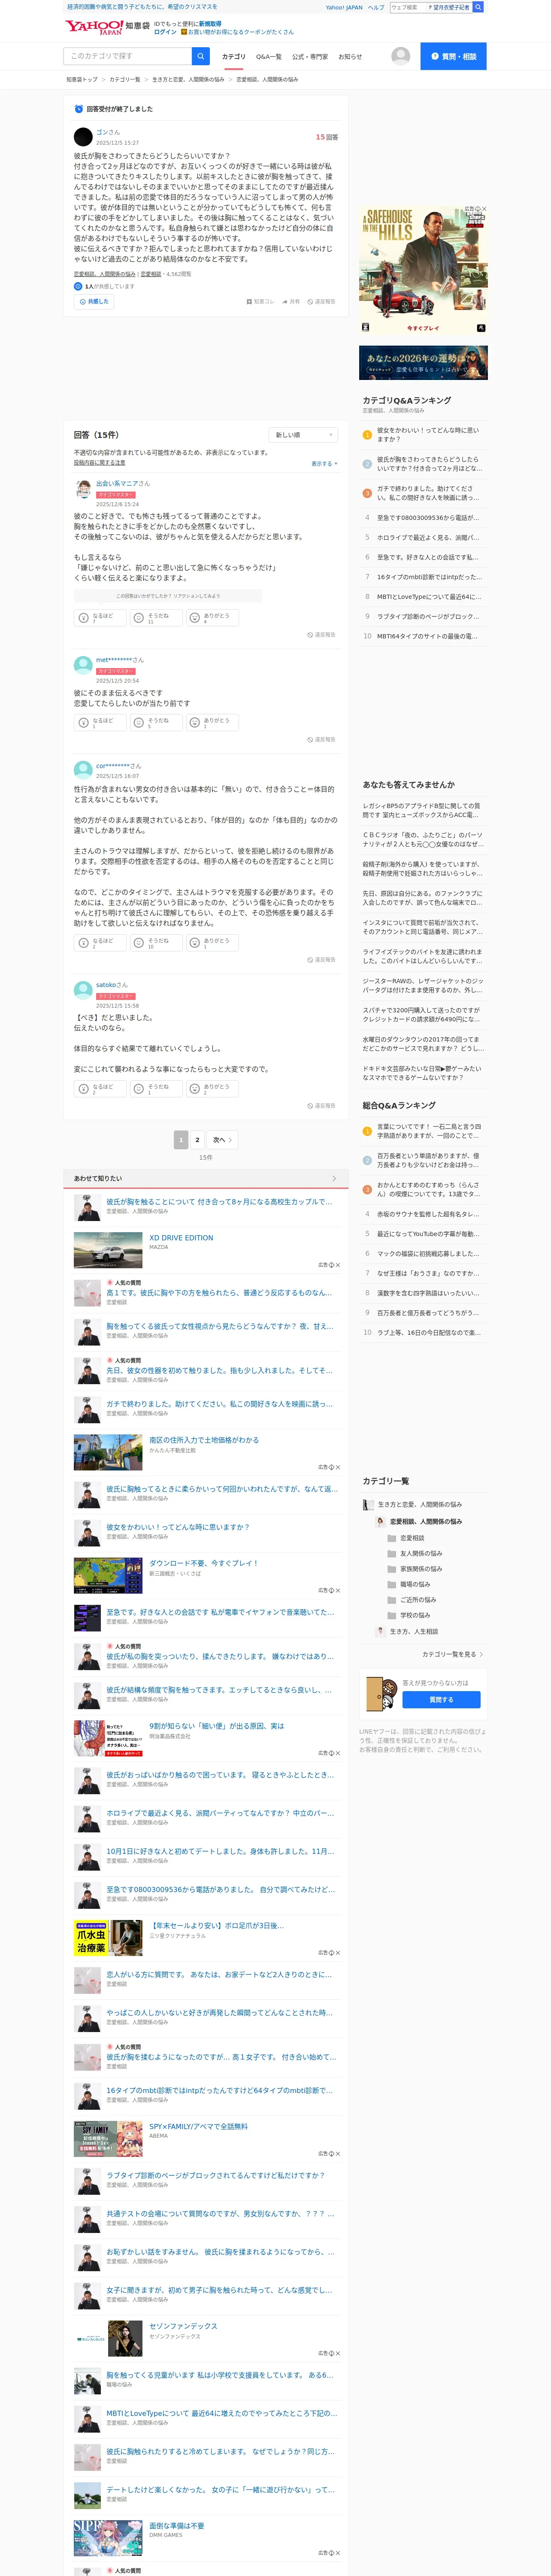This screenshot has width=551, height=2576.
Task: Go to page 2 of answers
Action: 197,1140
